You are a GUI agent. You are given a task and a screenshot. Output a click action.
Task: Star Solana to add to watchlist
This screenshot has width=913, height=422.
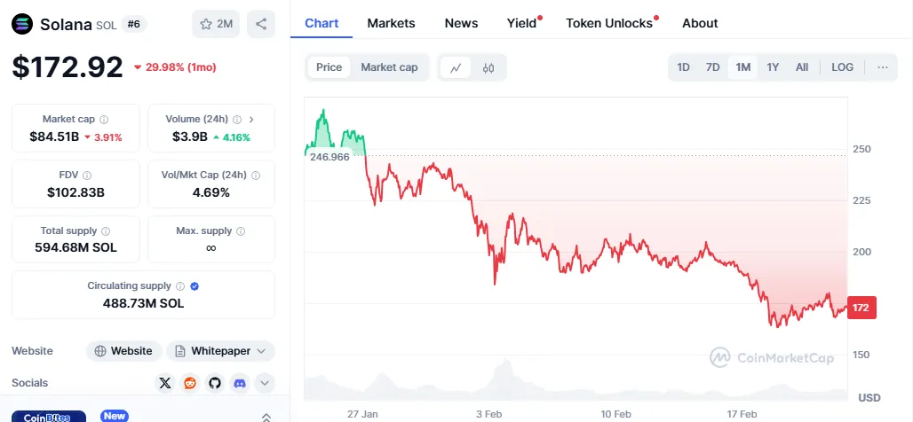pos(216,24)
